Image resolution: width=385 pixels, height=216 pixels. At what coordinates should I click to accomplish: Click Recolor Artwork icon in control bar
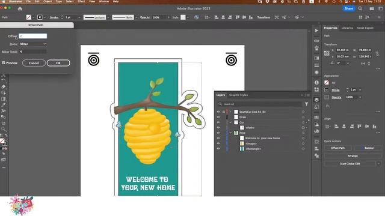pyautogui.click(x=197, y=17)
